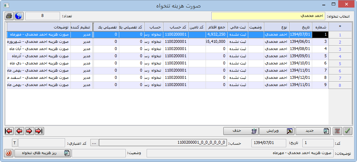Image resolution: width=357 pixels, height=162 pixels.
Task: Open ریز هزینه های تنخواه details button
Action: 43,153
